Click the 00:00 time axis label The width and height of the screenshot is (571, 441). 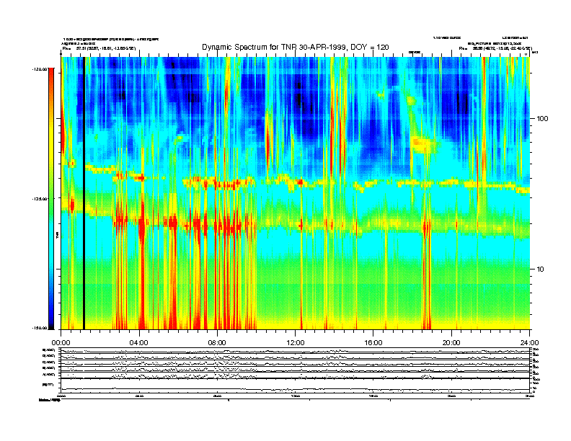point(61,343)
